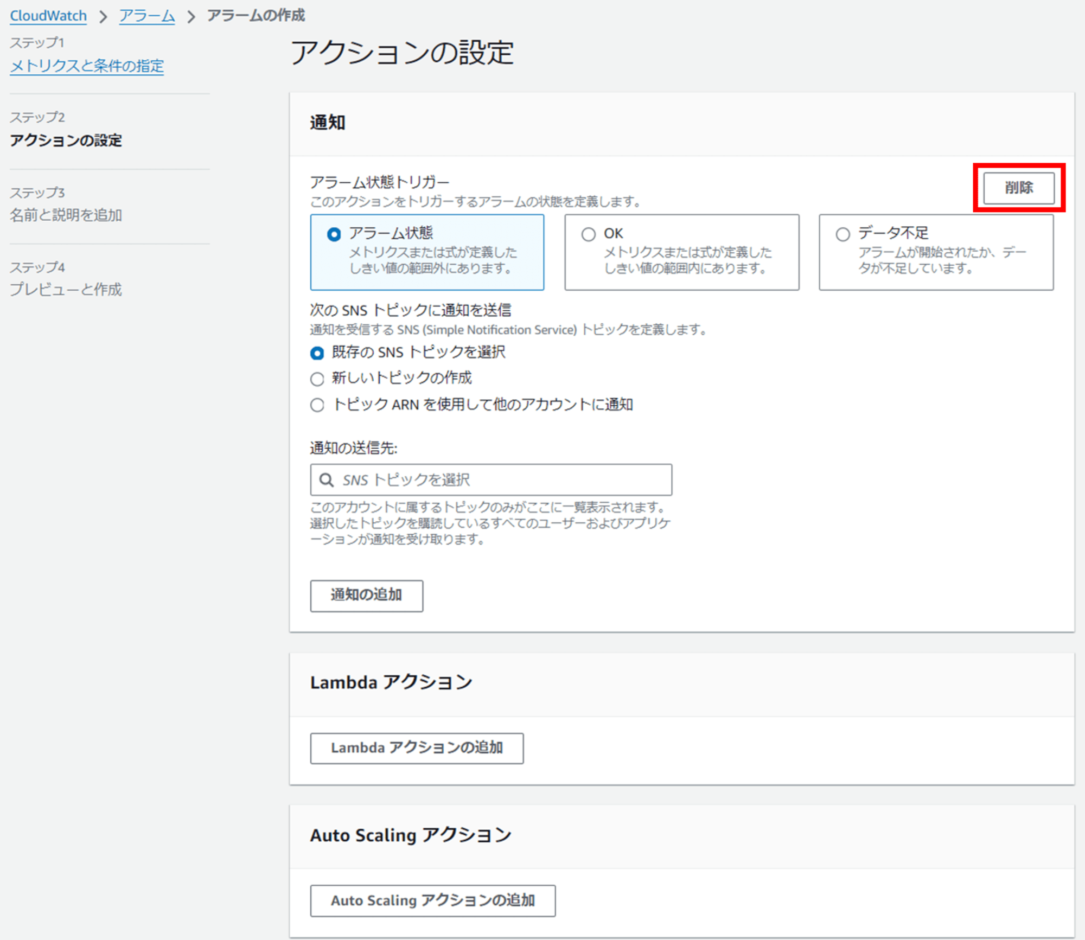The height and width of the screenshot is (940, 1085).
Task: Click the 通知の追加 button
Action: [x=366, y=596]
